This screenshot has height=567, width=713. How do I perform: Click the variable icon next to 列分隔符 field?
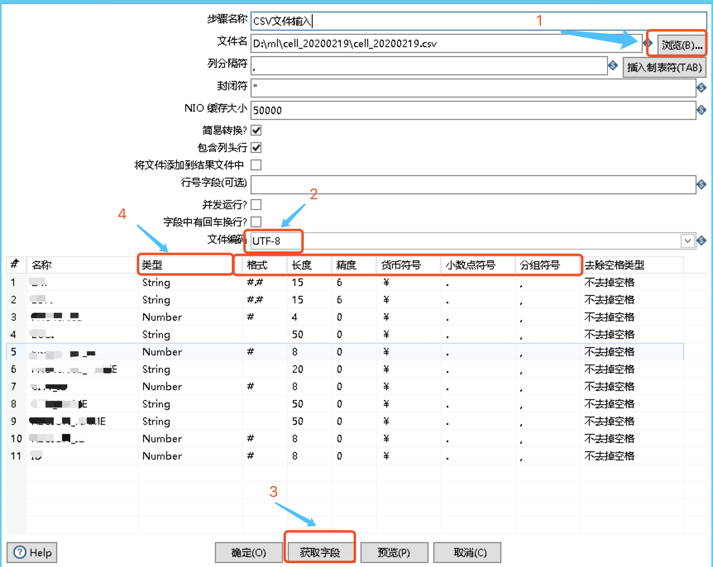[613, 66]
